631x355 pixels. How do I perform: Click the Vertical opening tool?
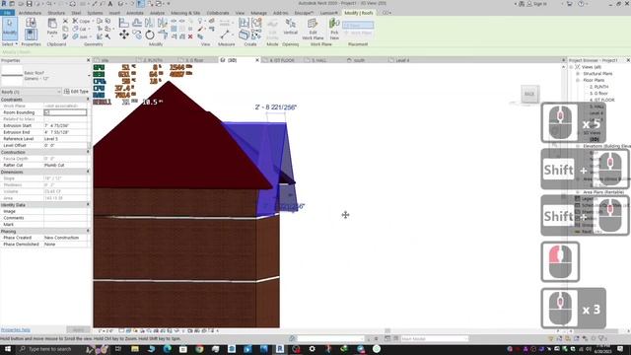[x=290, y=27]
